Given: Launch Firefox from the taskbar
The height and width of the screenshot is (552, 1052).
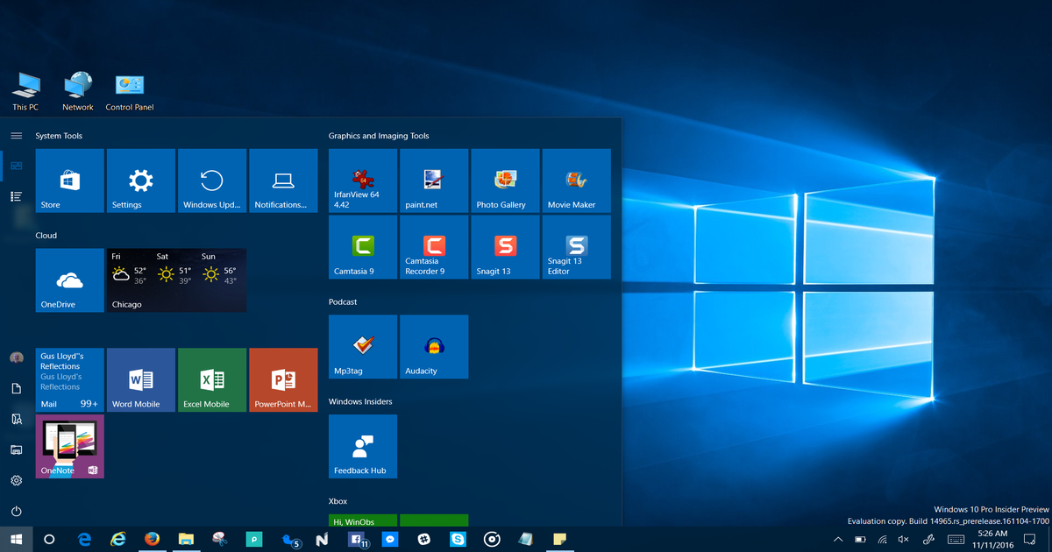Looking at the screenshot, I should tap(152, 540).
